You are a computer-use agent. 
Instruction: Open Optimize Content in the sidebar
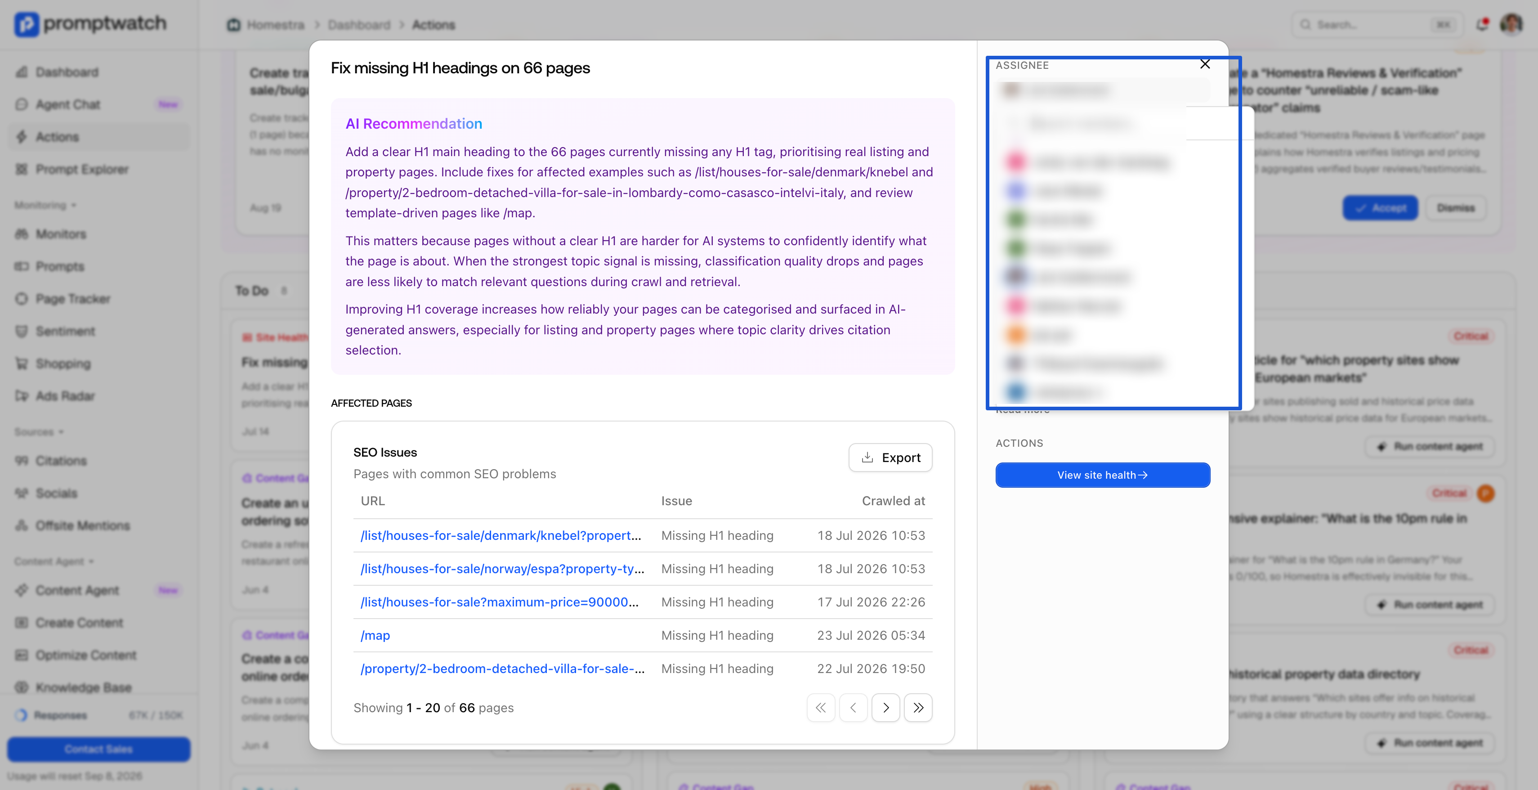98,655
